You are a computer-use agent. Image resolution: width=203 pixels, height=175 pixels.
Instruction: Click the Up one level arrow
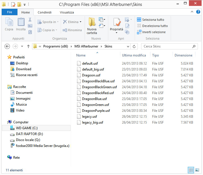[x=28, y=46]
